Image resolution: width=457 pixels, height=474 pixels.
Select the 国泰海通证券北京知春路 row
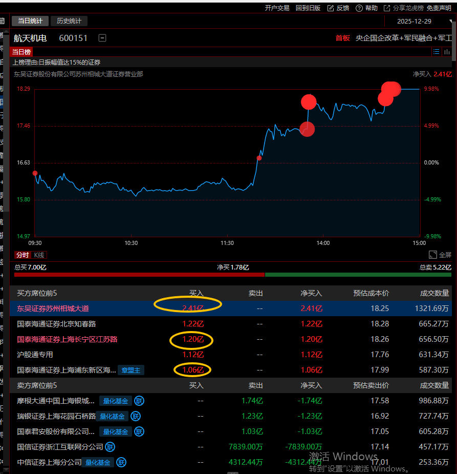click(x=231, y=324)
